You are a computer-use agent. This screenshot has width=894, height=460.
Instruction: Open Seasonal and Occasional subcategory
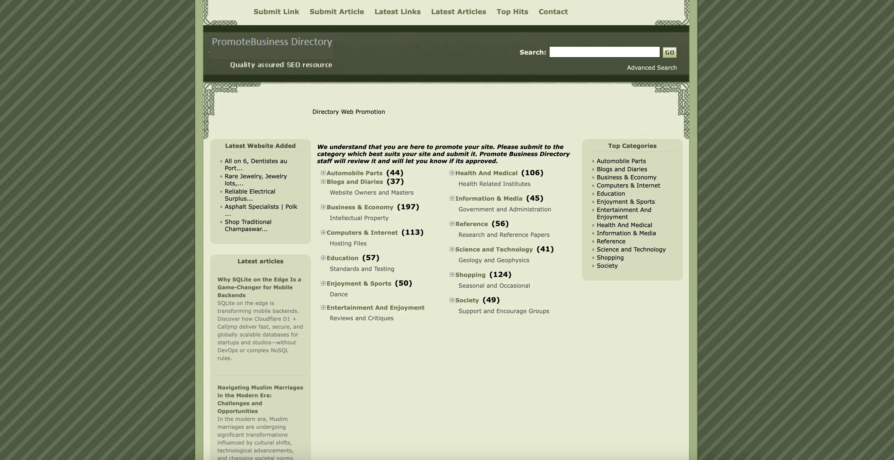point(494,286)
